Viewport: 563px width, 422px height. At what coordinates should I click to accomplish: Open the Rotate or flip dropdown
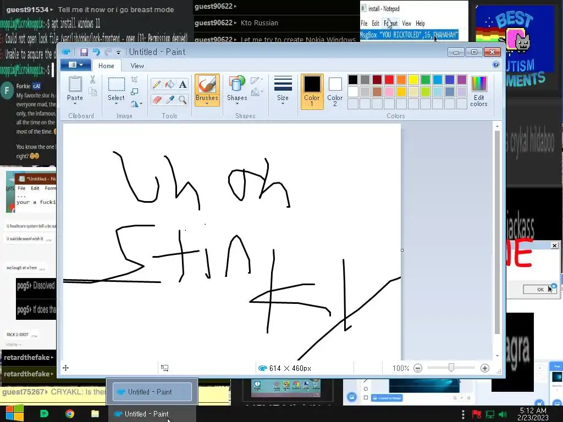[x=136, y=104]
